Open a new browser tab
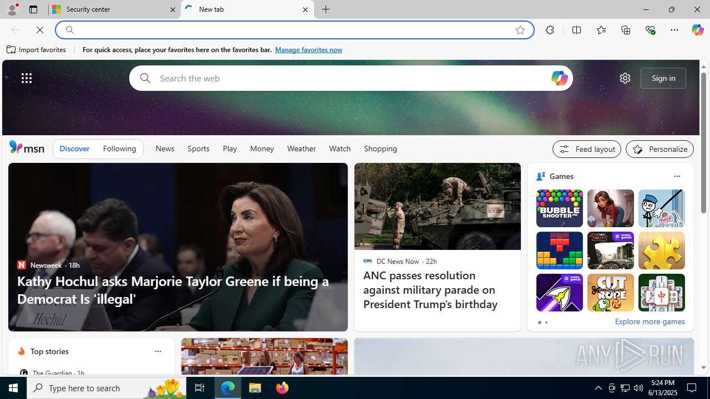Viewport: 710px width, 399px height. coord(326,9)
